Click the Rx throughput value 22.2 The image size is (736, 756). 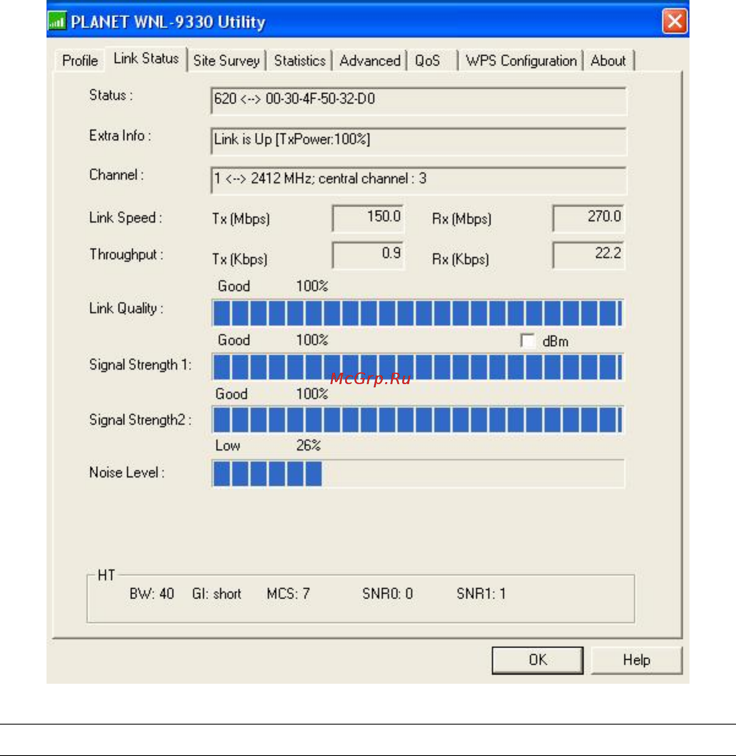588,255
